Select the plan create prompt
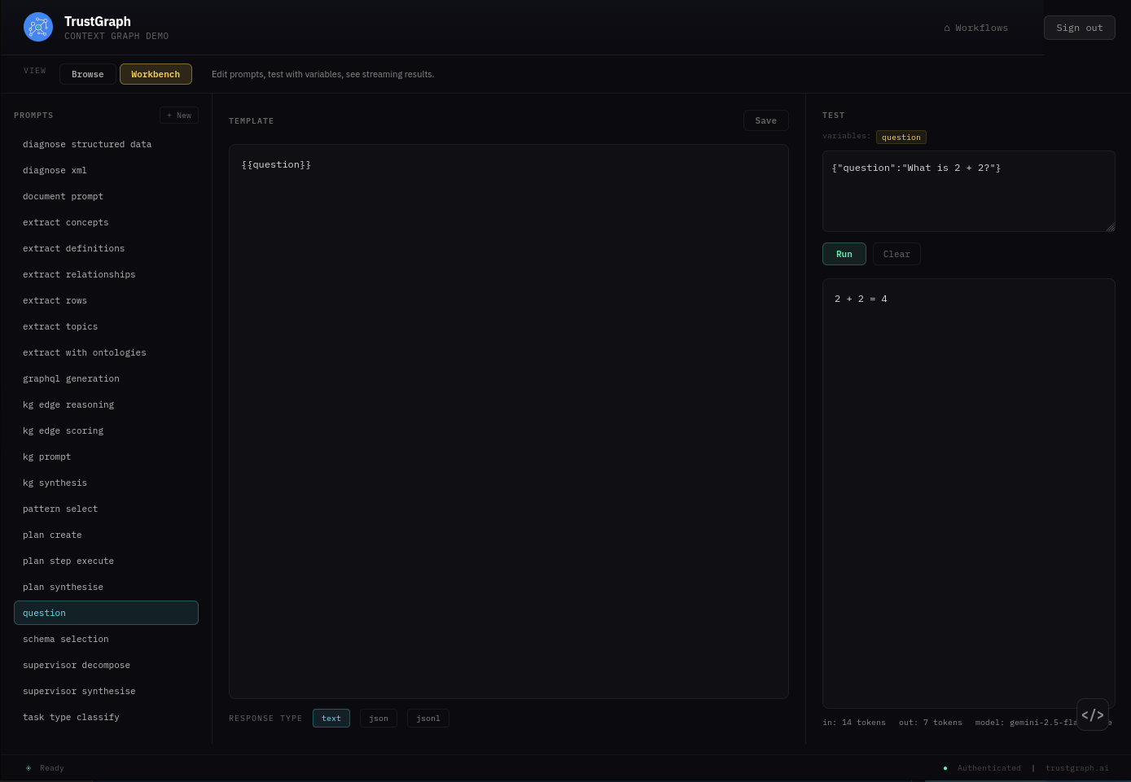The image size is (1131, 782). 106,535
